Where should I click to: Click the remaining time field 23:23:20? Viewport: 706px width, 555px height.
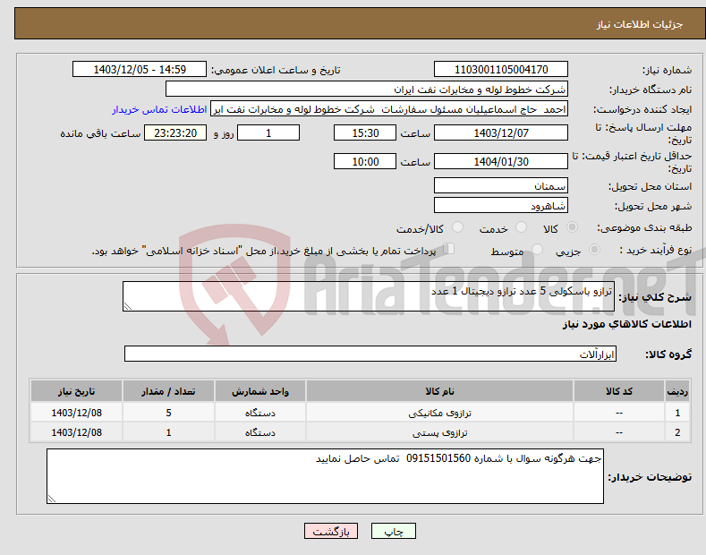[175, 132]
